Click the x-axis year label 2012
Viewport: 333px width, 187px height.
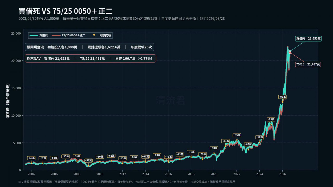[123, 174]
